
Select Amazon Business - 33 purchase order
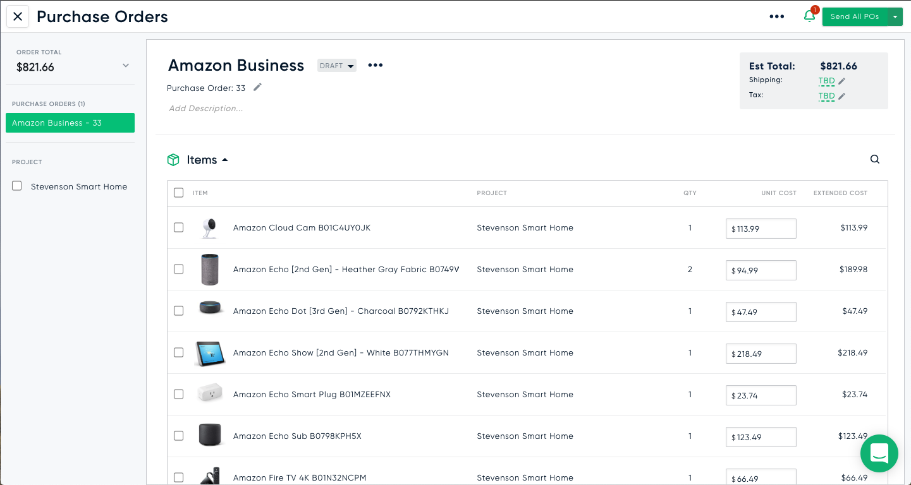click(x=70, y=123)
